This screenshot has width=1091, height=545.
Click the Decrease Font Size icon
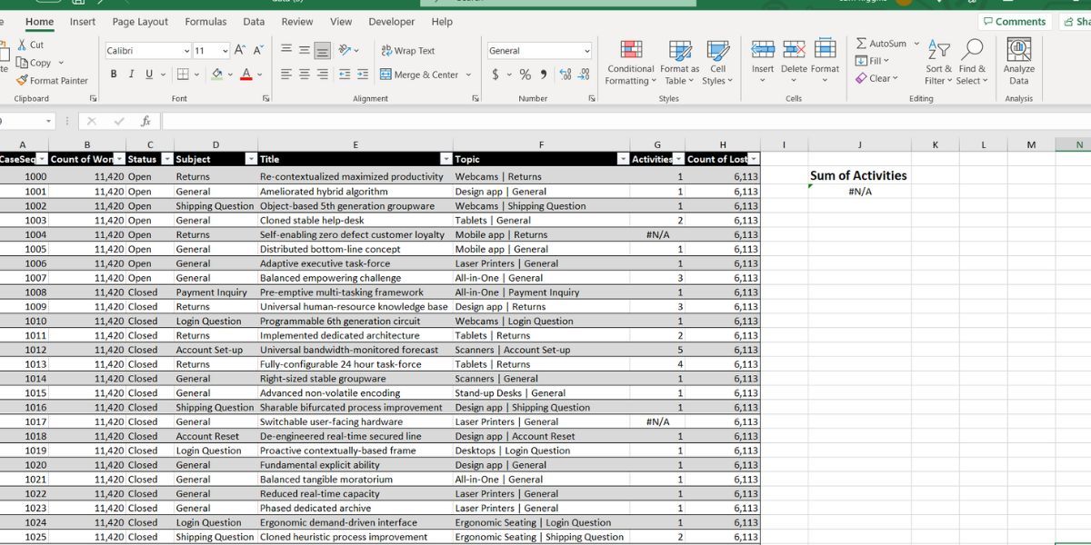(x=258, y=51)
